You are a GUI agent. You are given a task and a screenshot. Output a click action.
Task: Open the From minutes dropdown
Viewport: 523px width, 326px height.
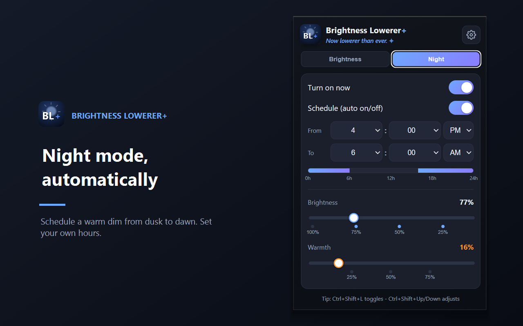click(x=415, y=130)
